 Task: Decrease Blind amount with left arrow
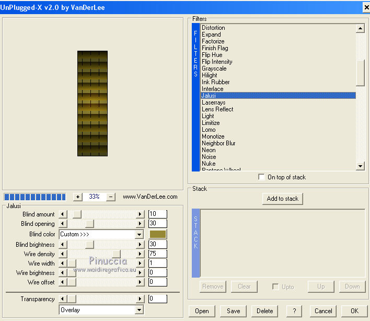click(63, 214)
